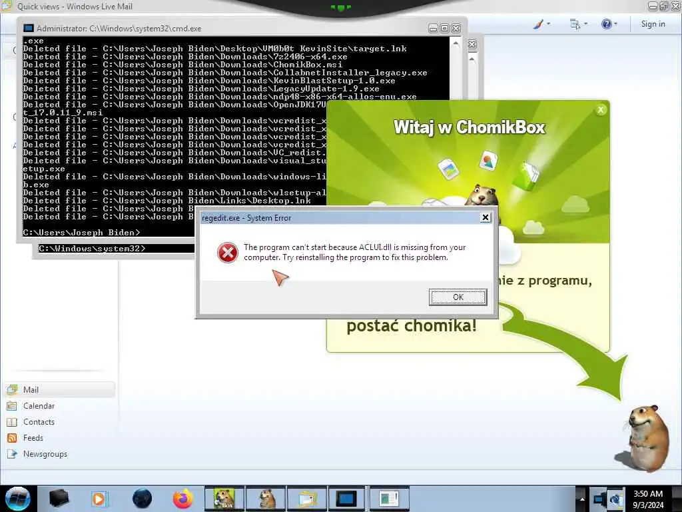The image size is (682, 512).
Task: Switch to the Windows Live Mail taskbar button
Action: tap(307, 499)
